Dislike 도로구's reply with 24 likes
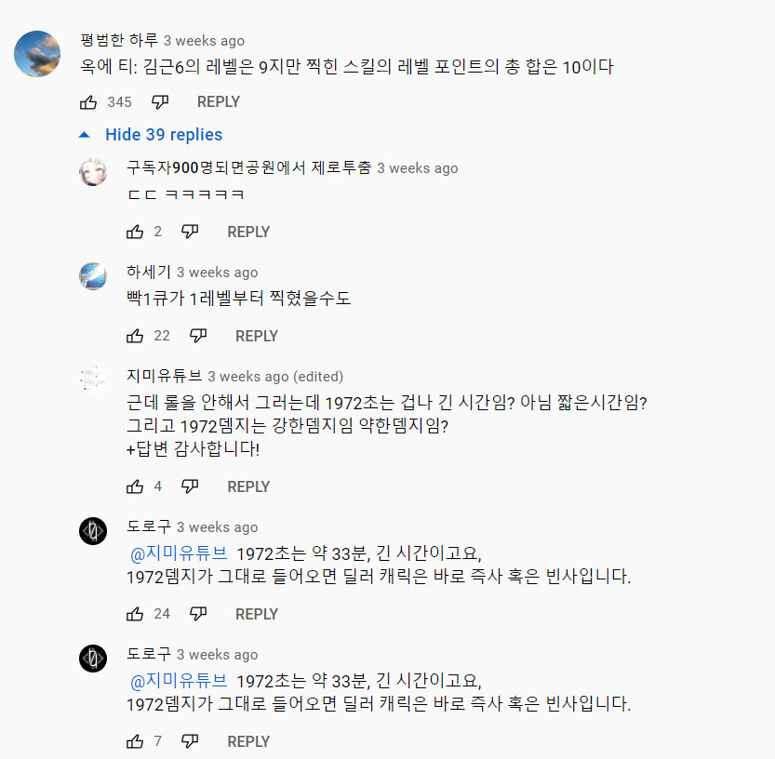 tap(197, 614)
